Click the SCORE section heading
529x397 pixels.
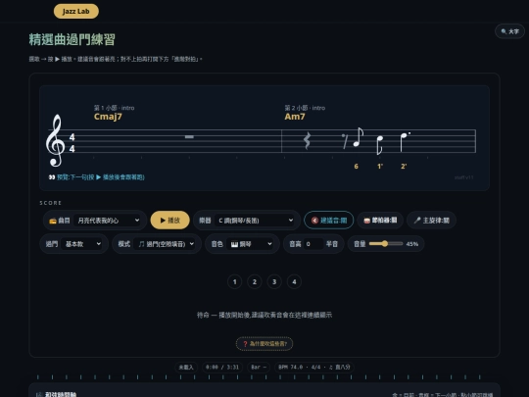point(51,203)
